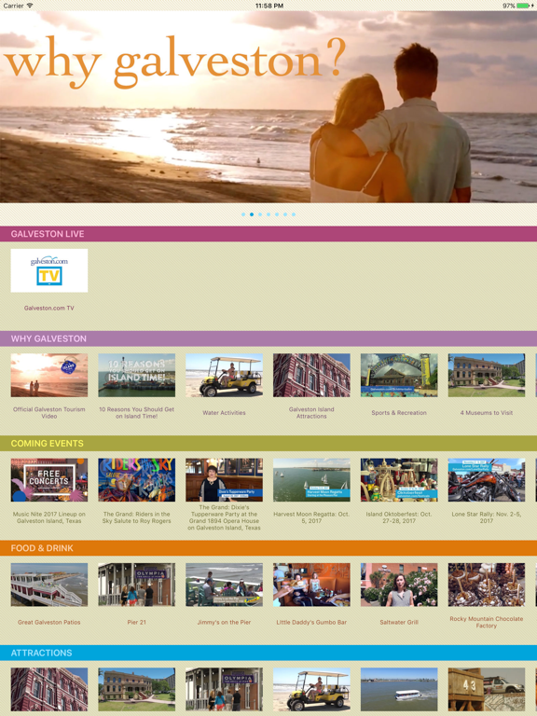Open Island Oktoberfest video thumbnail
Image resolution: width=537 pixels, height=716 pixels.
click(x=399, y=480)
